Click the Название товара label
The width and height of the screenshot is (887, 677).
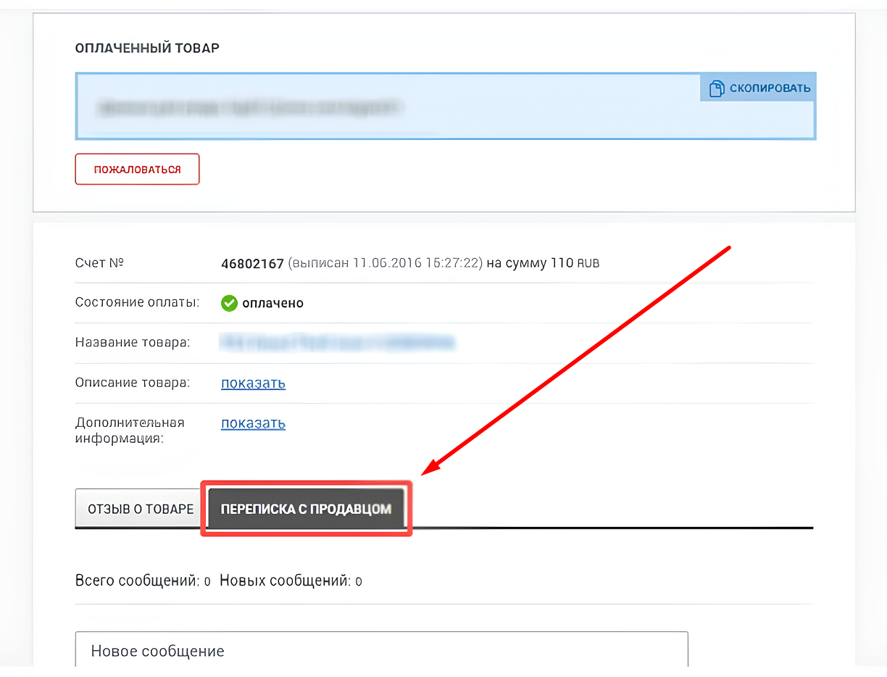pyautogui.click(x=132, y=342)
